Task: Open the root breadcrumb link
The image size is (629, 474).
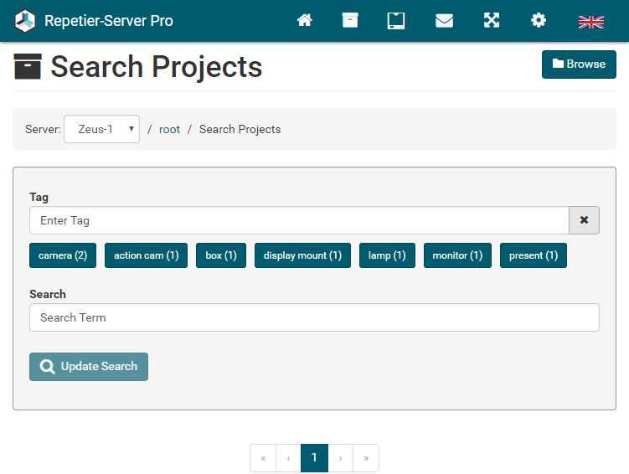Action: 169,130
